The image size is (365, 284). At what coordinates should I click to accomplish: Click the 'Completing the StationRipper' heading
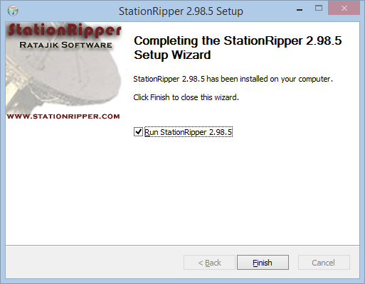[x=238, y=48]
